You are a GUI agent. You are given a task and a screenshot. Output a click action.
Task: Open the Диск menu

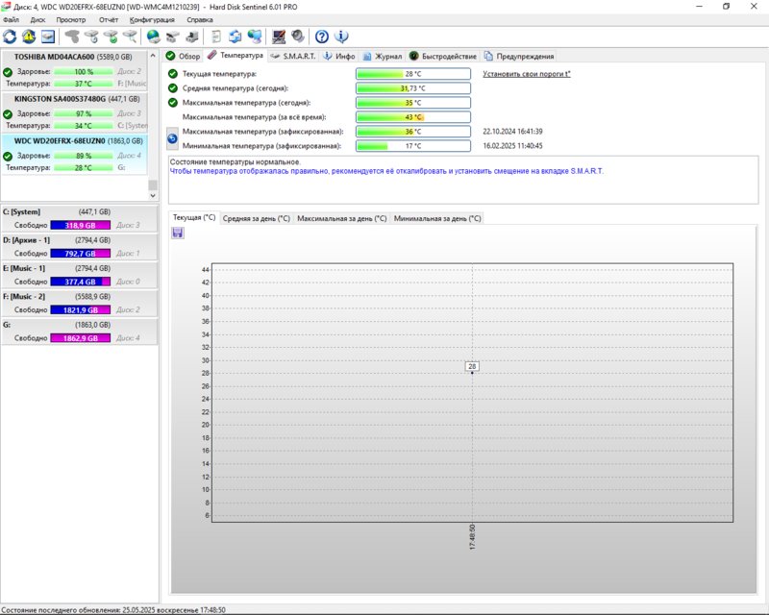click(37, 19)
